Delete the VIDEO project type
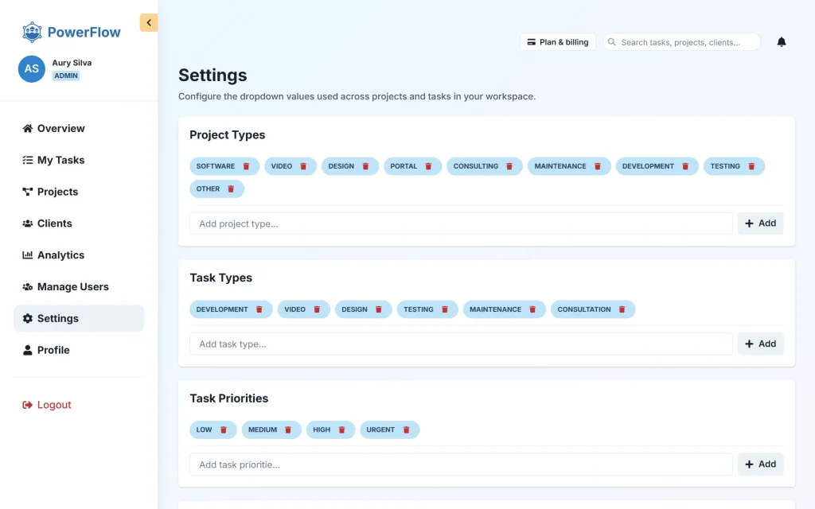Image resolution: width=815 pixels, height=509 pixels. point(303,166)
